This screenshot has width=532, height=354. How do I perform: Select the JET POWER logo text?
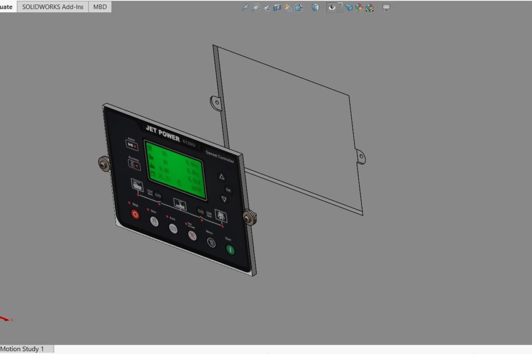pos(163,133)
